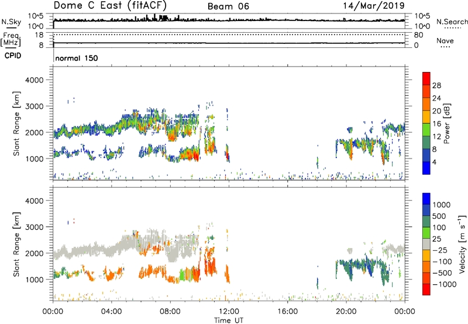Select the "Beam 06" label

(x=228, y=6)
